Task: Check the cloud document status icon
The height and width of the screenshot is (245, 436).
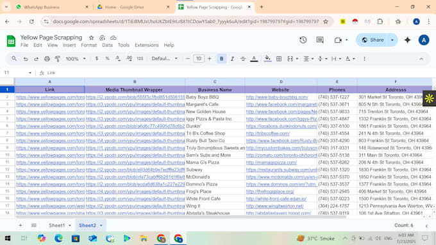Action: 113,38
